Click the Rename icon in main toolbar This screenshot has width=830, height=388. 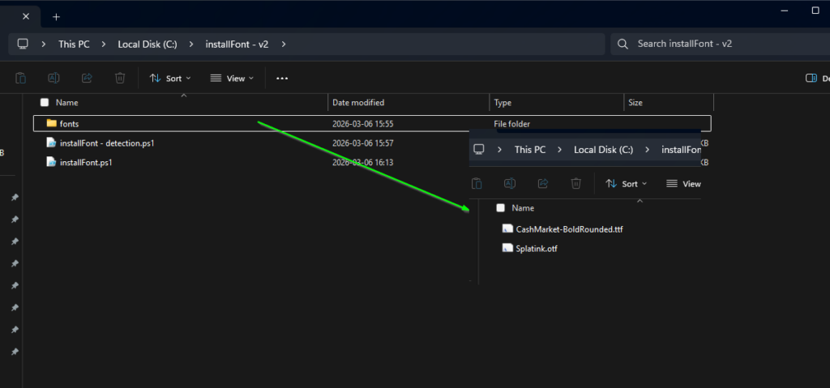coord(53,79)
